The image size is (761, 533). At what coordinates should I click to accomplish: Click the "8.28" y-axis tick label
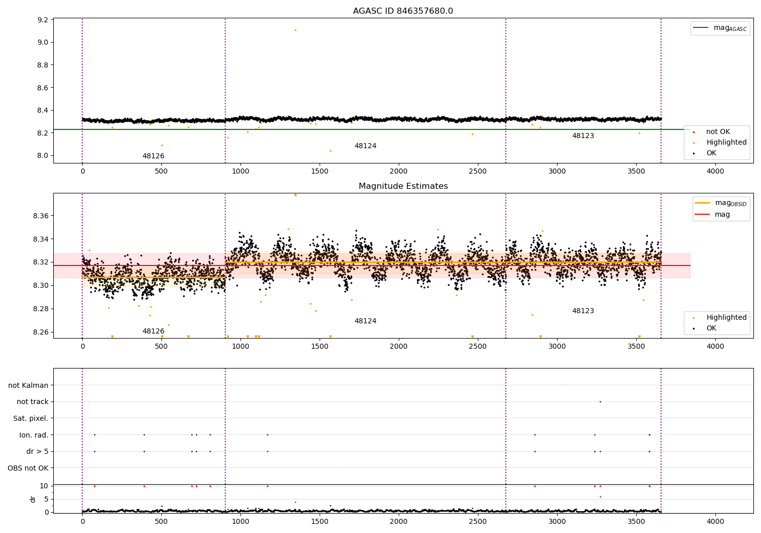(41, 309)
